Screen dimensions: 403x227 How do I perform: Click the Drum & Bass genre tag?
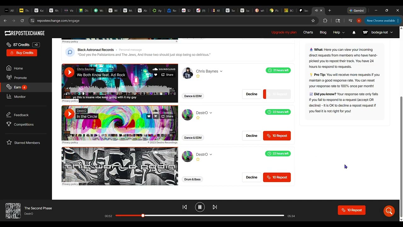pyautogui.click(x=192, y=179)
